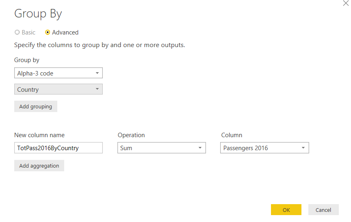Close the Group By dialog
Viewport: 351px width, 222px height.
346,3
